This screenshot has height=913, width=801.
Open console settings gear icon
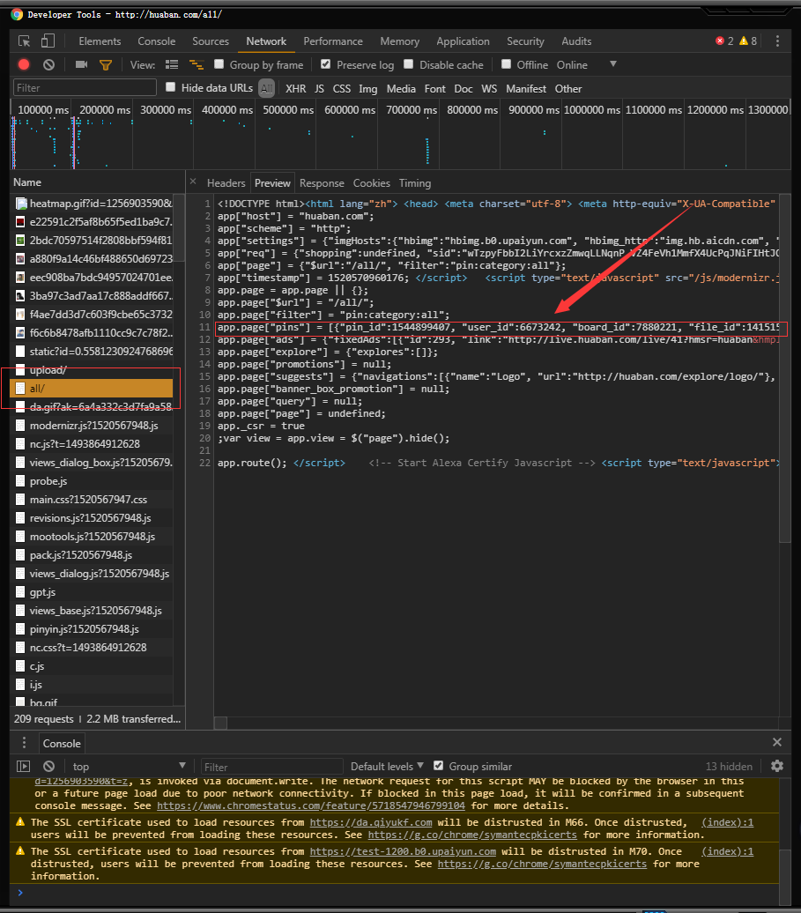tap(776, 767)
